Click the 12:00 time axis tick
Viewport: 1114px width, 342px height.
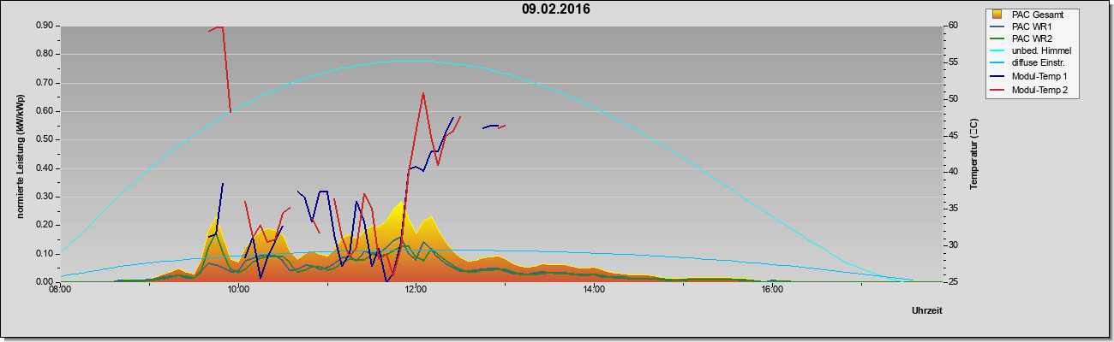click(x=416, y=290)
